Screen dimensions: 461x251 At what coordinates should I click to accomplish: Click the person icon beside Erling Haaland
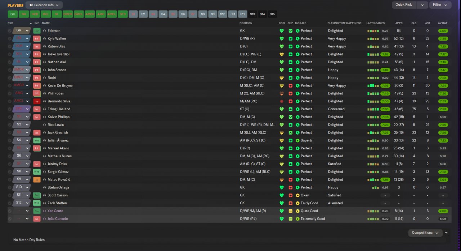tap(45, 109)
